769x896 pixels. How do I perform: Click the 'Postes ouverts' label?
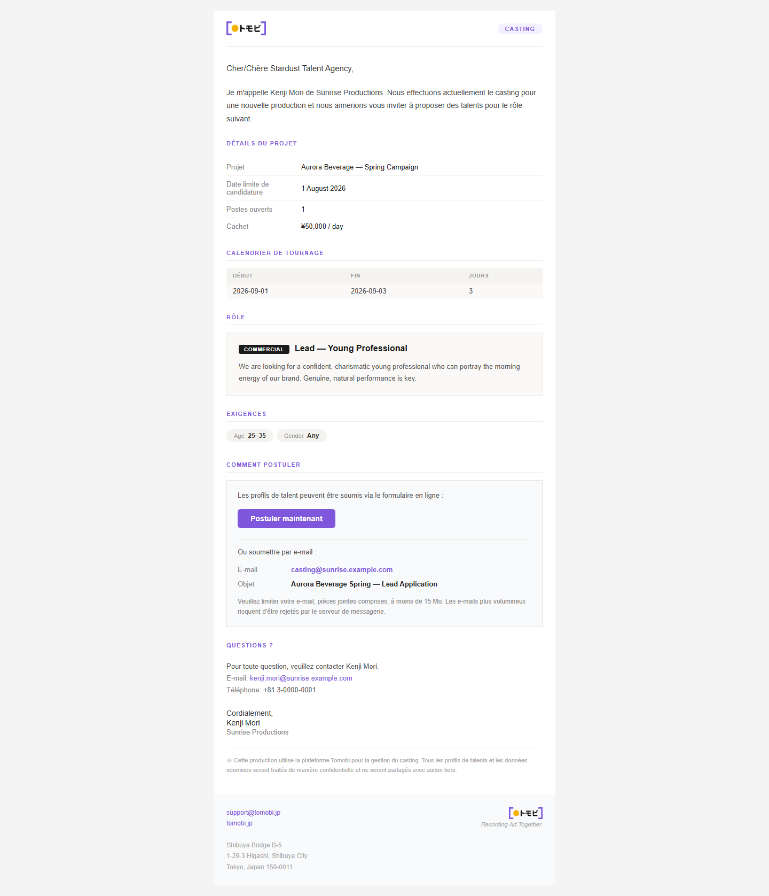coord(249,210)
